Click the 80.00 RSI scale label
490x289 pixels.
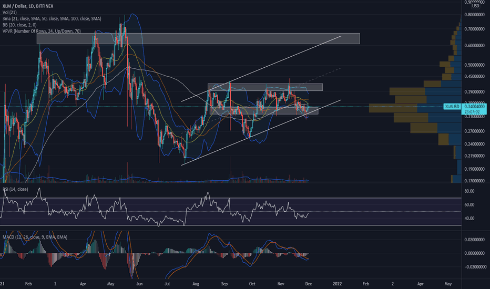[x=469, y=191]
